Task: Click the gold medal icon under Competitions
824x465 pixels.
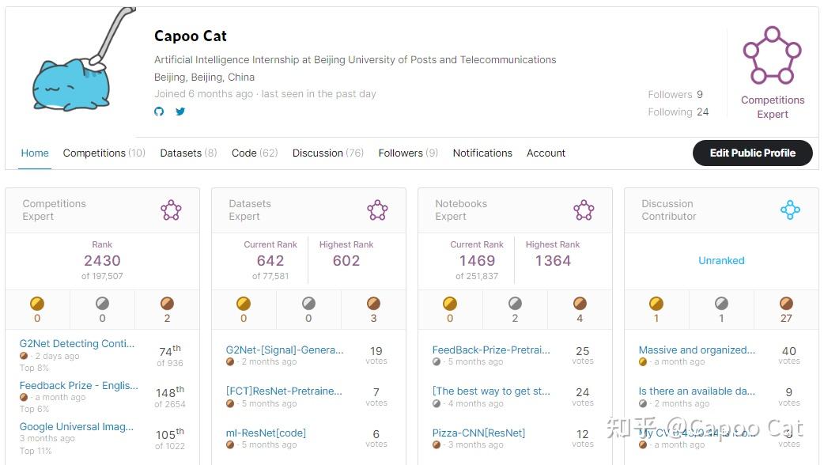Action: 37,302
